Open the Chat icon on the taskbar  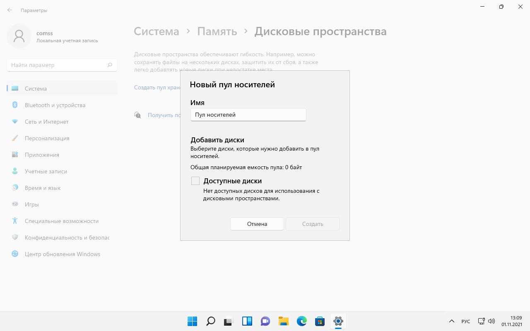point(265,321)
